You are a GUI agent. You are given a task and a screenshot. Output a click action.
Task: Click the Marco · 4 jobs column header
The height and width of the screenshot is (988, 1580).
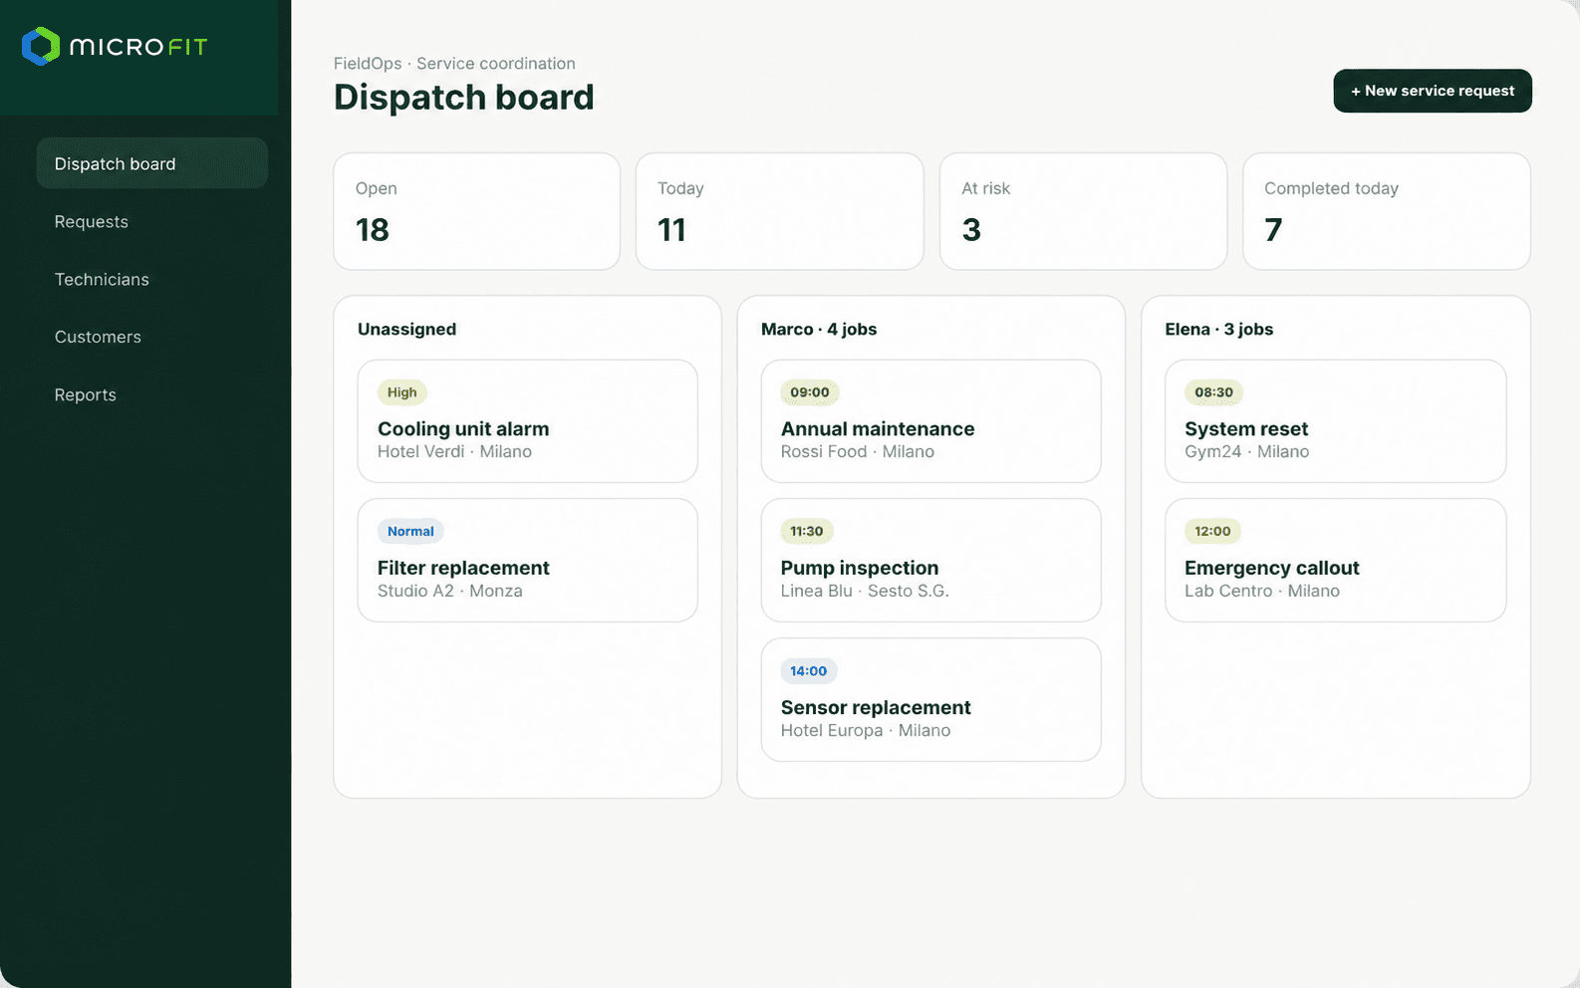tap(819, 330)
